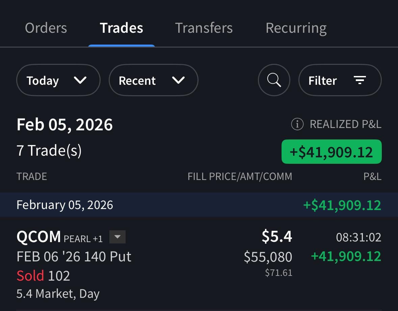Click the search magnifier icon
398x311 pixels.
tap(274, 80)
